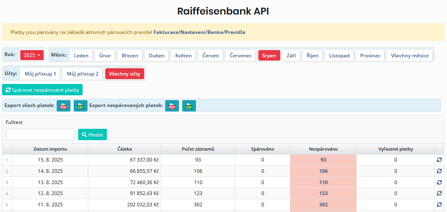The image size is (447, 212).
Task: Show Všechny měsíce
Action: point(410,55)
